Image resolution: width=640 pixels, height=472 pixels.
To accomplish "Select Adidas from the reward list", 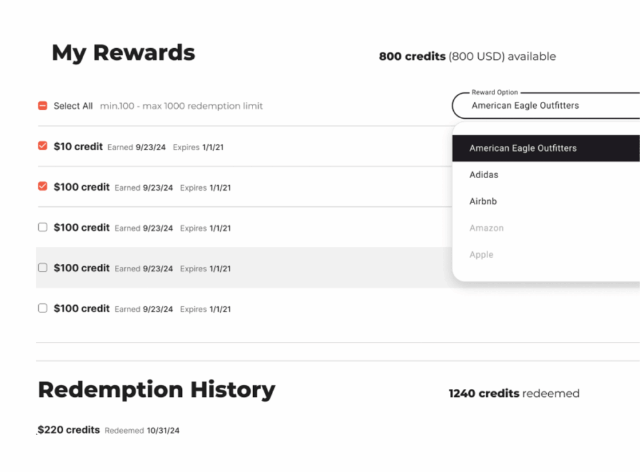I will coord(483,175).
